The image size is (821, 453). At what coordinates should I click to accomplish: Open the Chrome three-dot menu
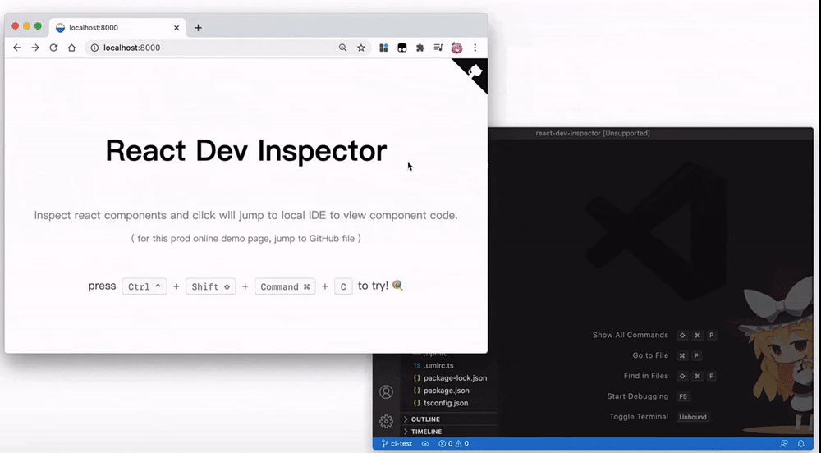click(x=475, y=48)
